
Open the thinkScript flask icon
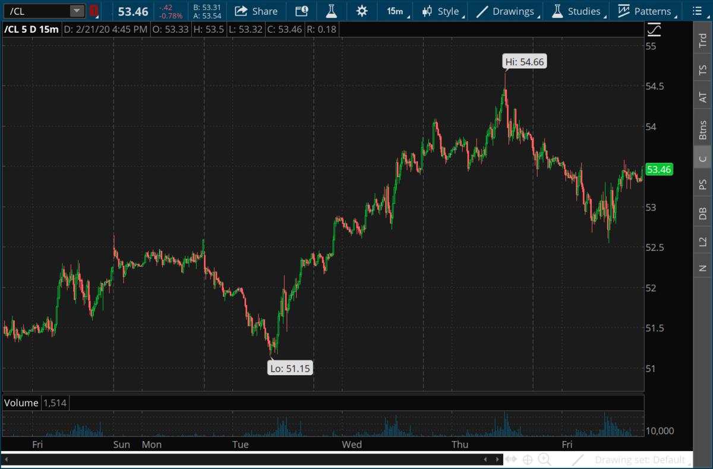pyautogui.click(x=332, y=11)
